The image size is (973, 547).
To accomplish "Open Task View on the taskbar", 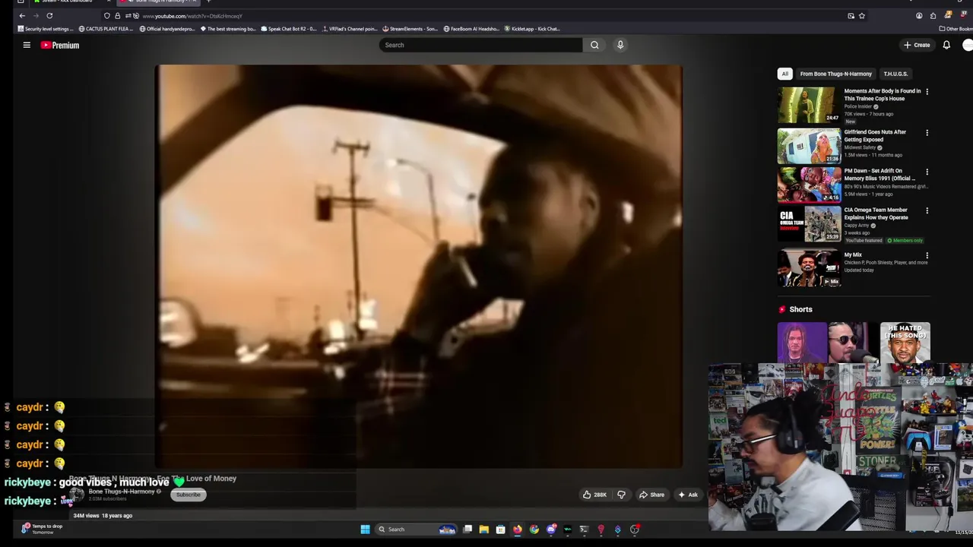I will 467,530.
